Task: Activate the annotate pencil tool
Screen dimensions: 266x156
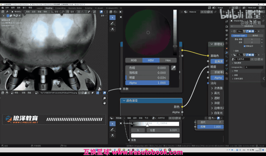Action: [x=112, y=23]
